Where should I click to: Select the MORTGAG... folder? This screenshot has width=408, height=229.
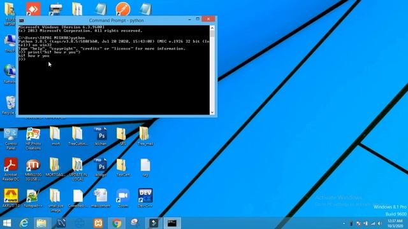[x=55, y=167]
